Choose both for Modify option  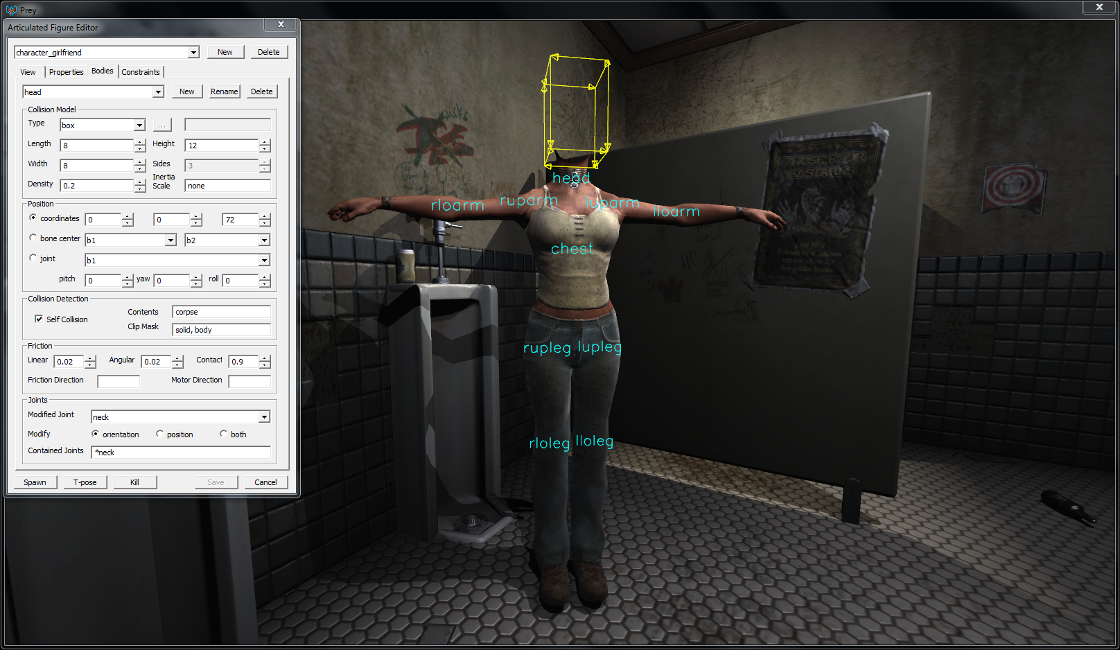tap(223, 434)
